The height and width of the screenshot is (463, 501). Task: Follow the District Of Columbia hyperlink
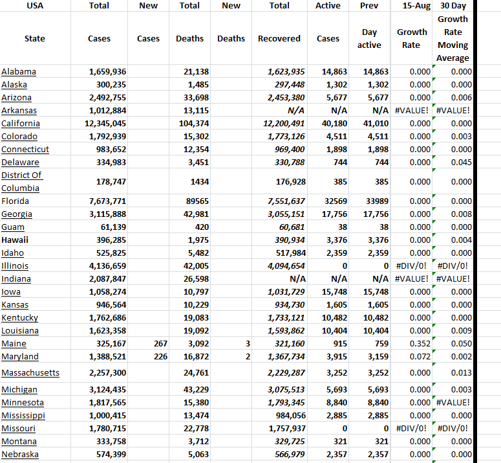22,182
